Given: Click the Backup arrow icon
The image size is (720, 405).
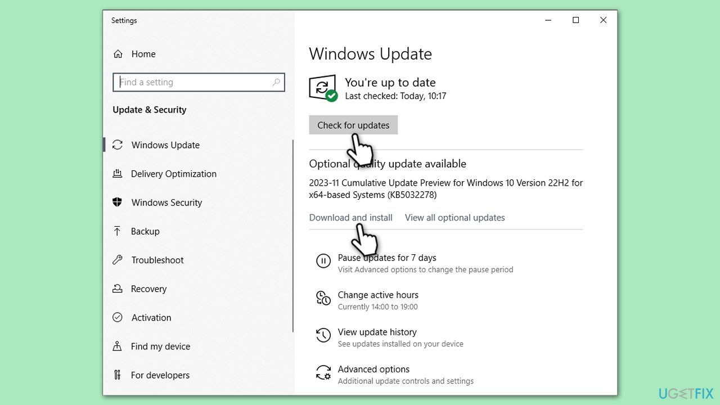Looking at the screenshot, I should click(x=118, y=231).
